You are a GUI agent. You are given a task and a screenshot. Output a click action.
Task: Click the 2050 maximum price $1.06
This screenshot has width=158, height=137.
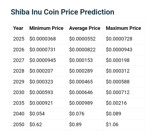(112, 124)
